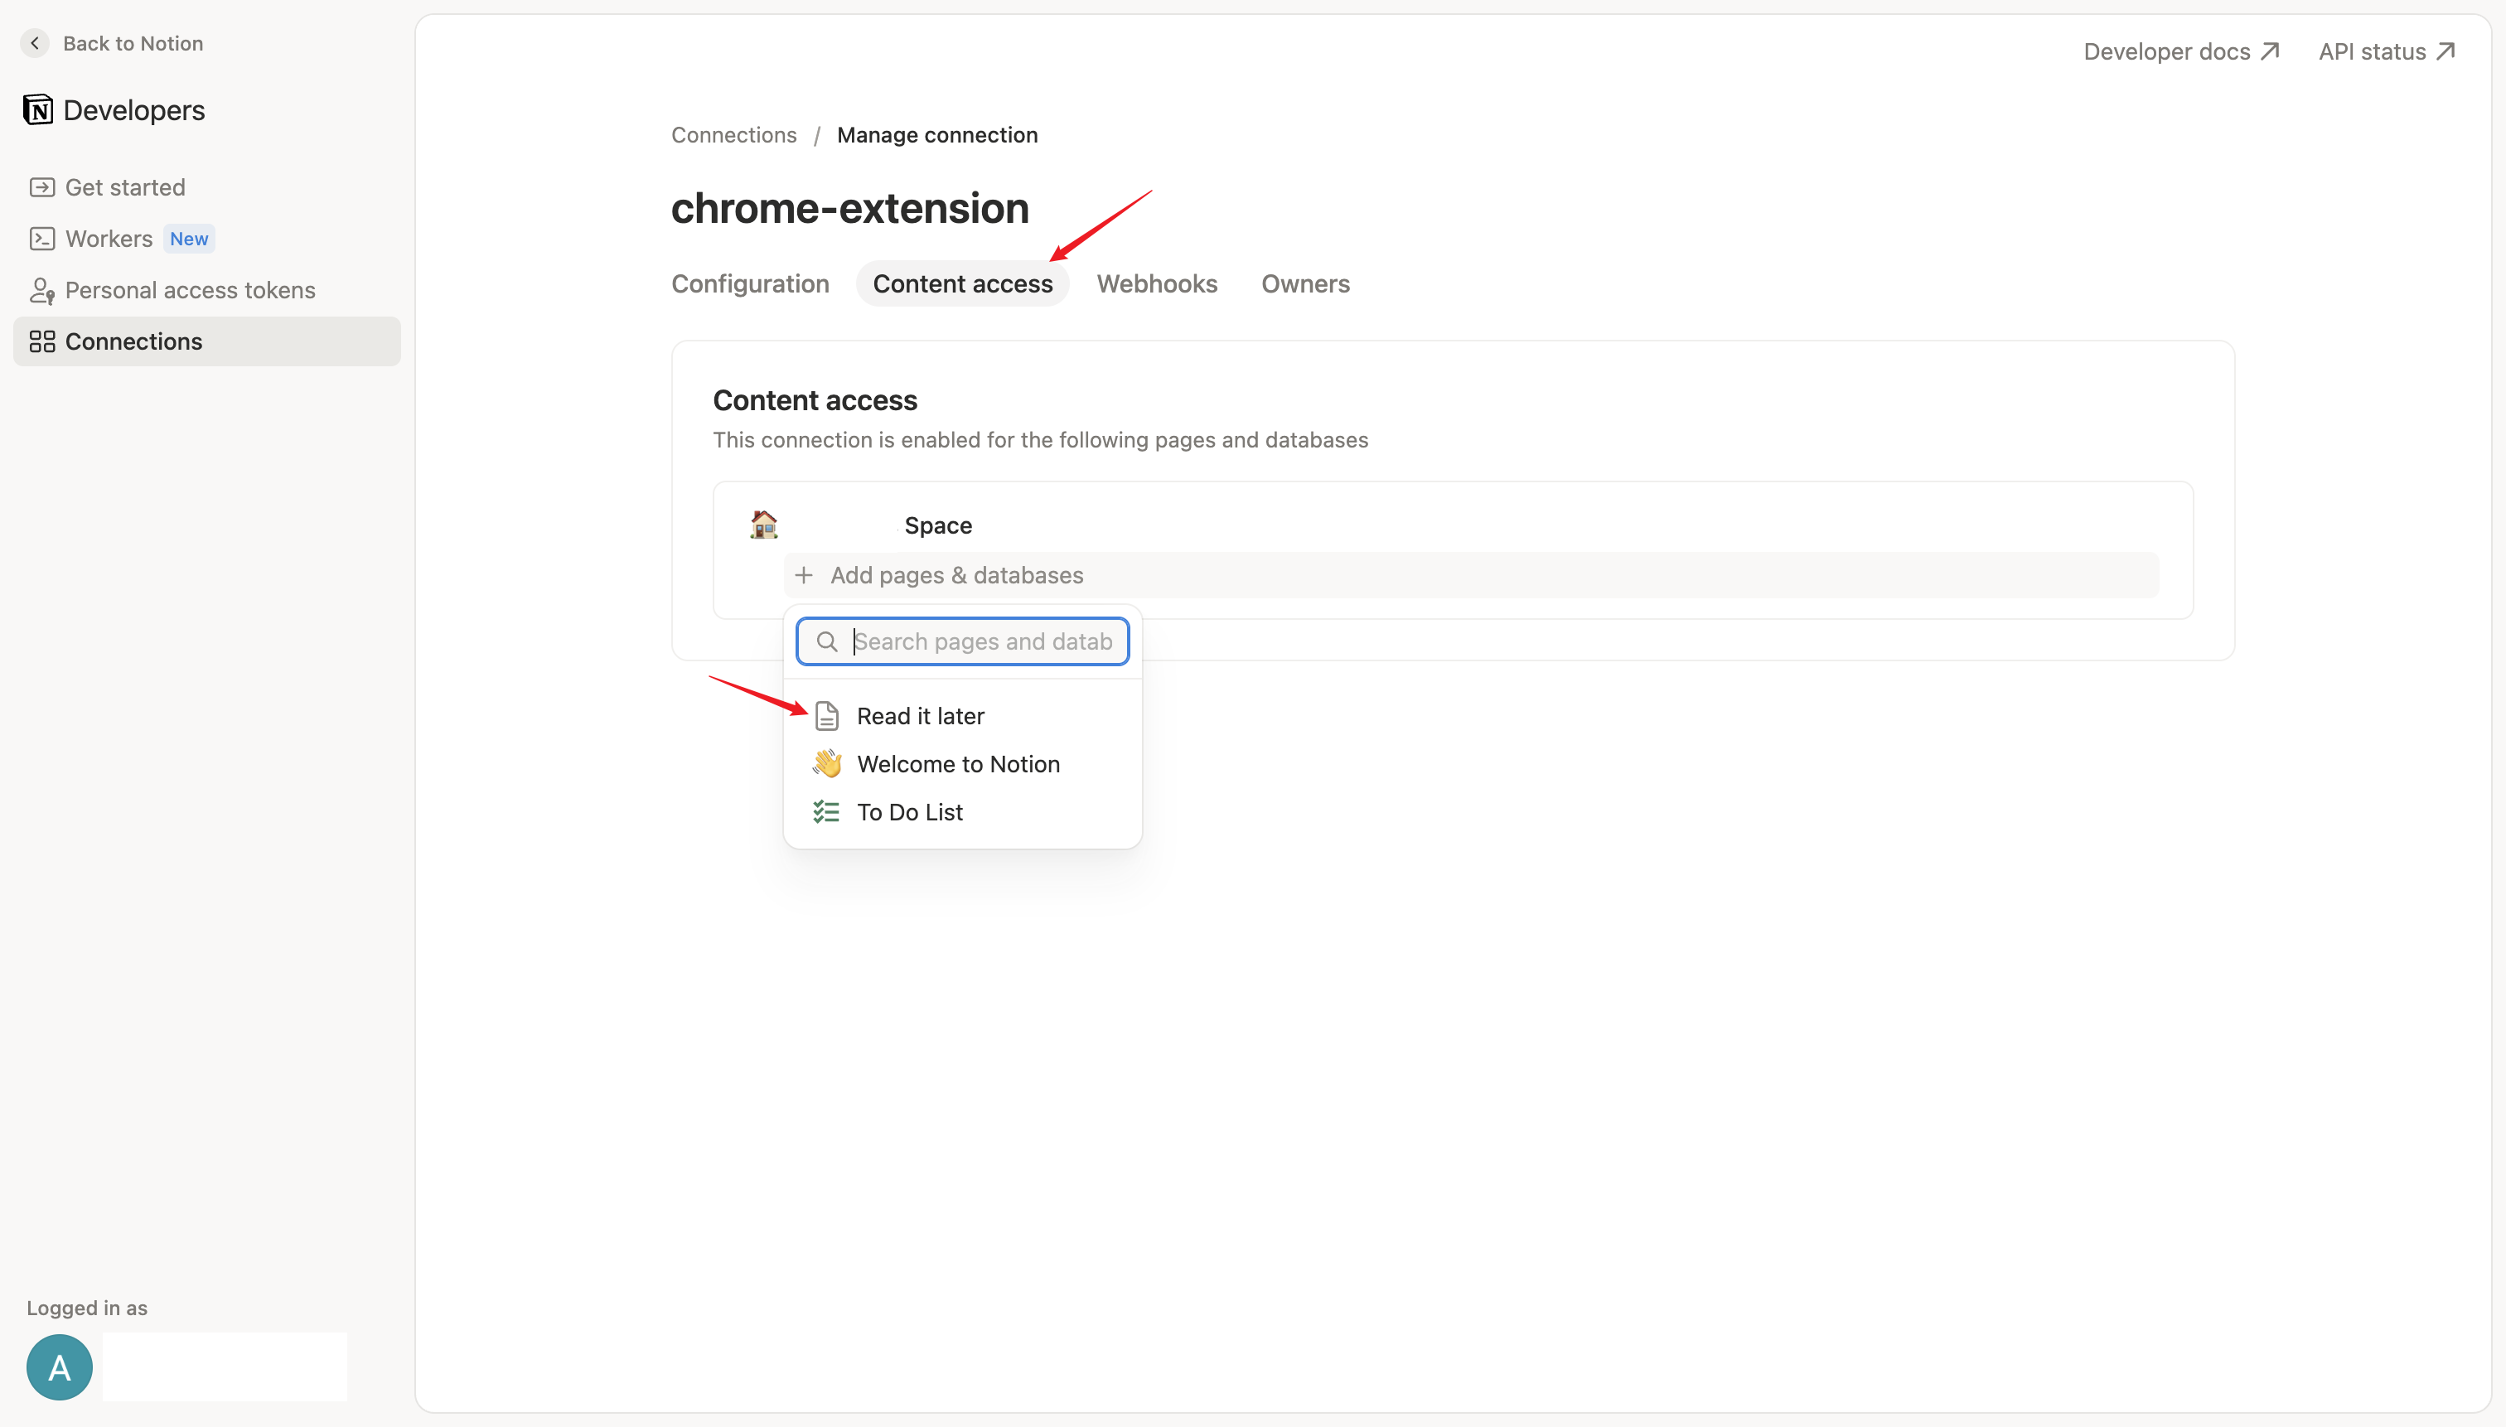Switch to the Webhooks tab
This screenshot has height=1427, width=2506.
tap(1157, 283)
